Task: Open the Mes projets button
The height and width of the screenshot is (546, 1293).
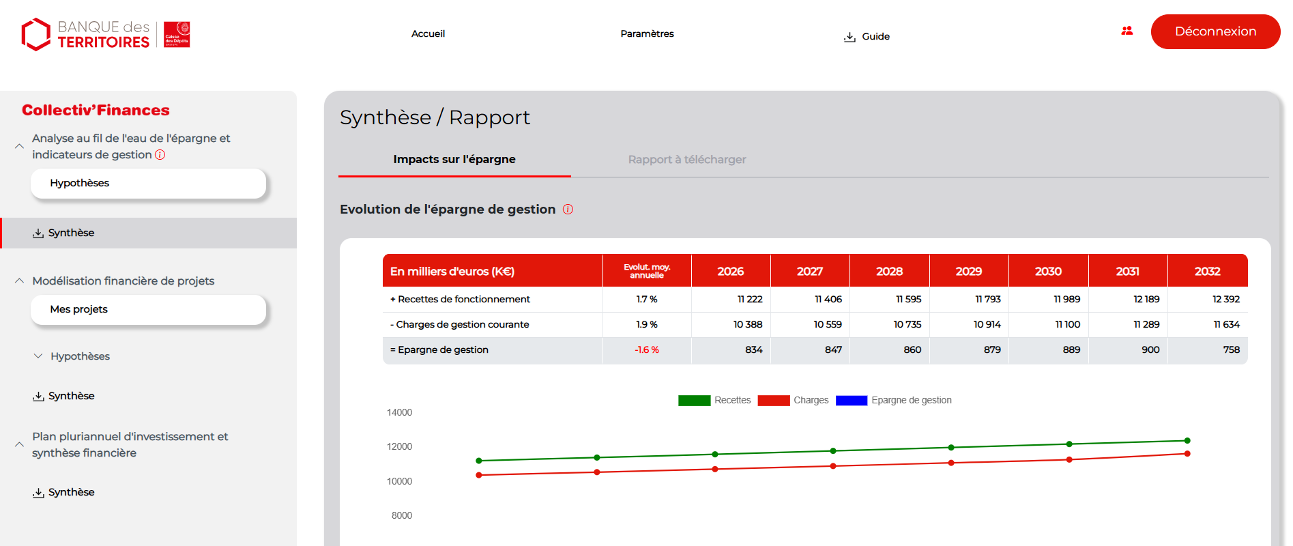Action: pyautogui.click(x=148, y=309)
